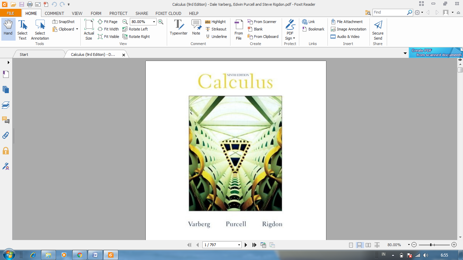Switch to the COMMENT tab
This screenshot has width=463, height=260.
tap(54, 13)
